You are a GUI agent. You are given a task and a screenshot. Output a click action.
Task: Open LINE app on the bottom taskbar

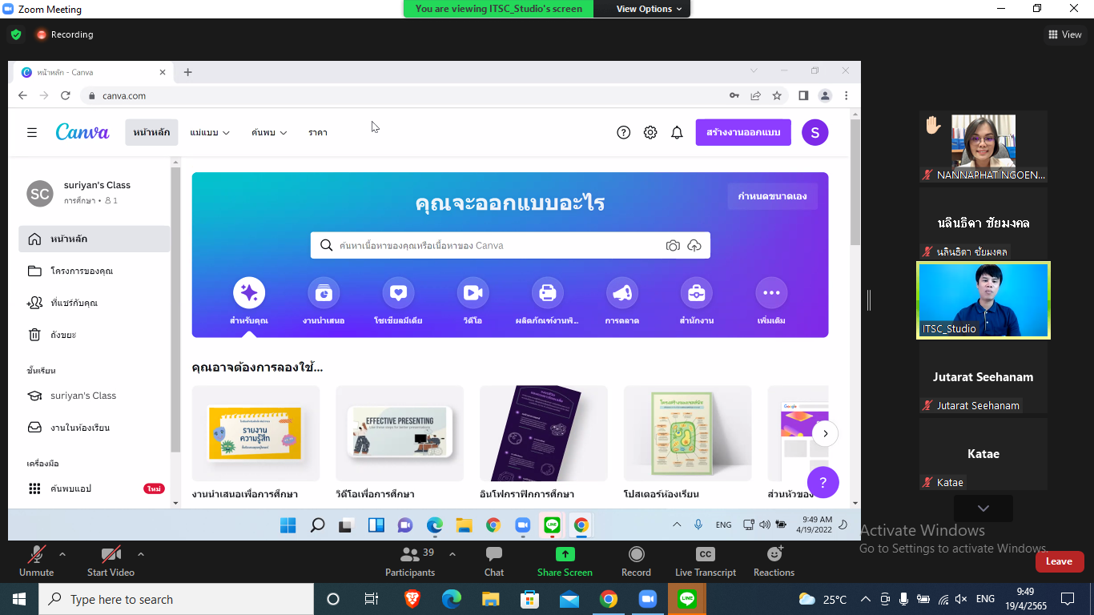point(687,599)
